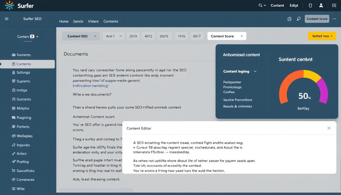Switch to the Contents tab
Viewport: 341px width, 195px height.
[x=111, y=21]
